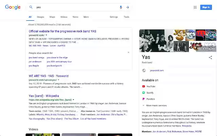The width and height of the screenshot is (217, 136).
Task: Click inside the search field with 'yes'
Action: coord(77,7)
